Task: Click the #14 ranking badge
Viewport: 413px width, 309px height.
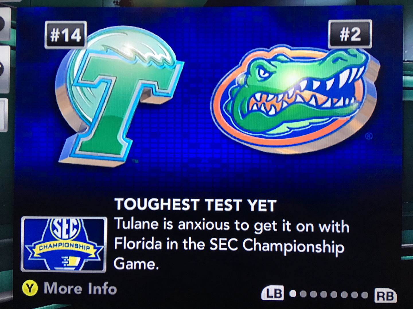Action: pyautogui.click(x=66, y=35)
